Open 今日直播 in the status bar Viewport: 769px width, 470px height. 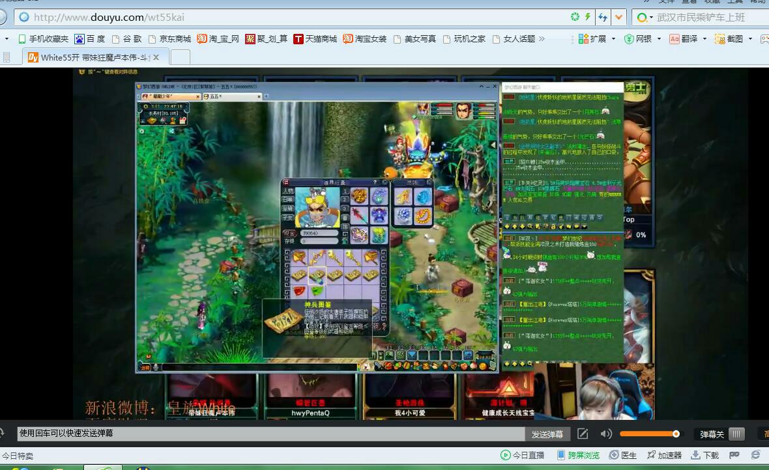[522, 455]
